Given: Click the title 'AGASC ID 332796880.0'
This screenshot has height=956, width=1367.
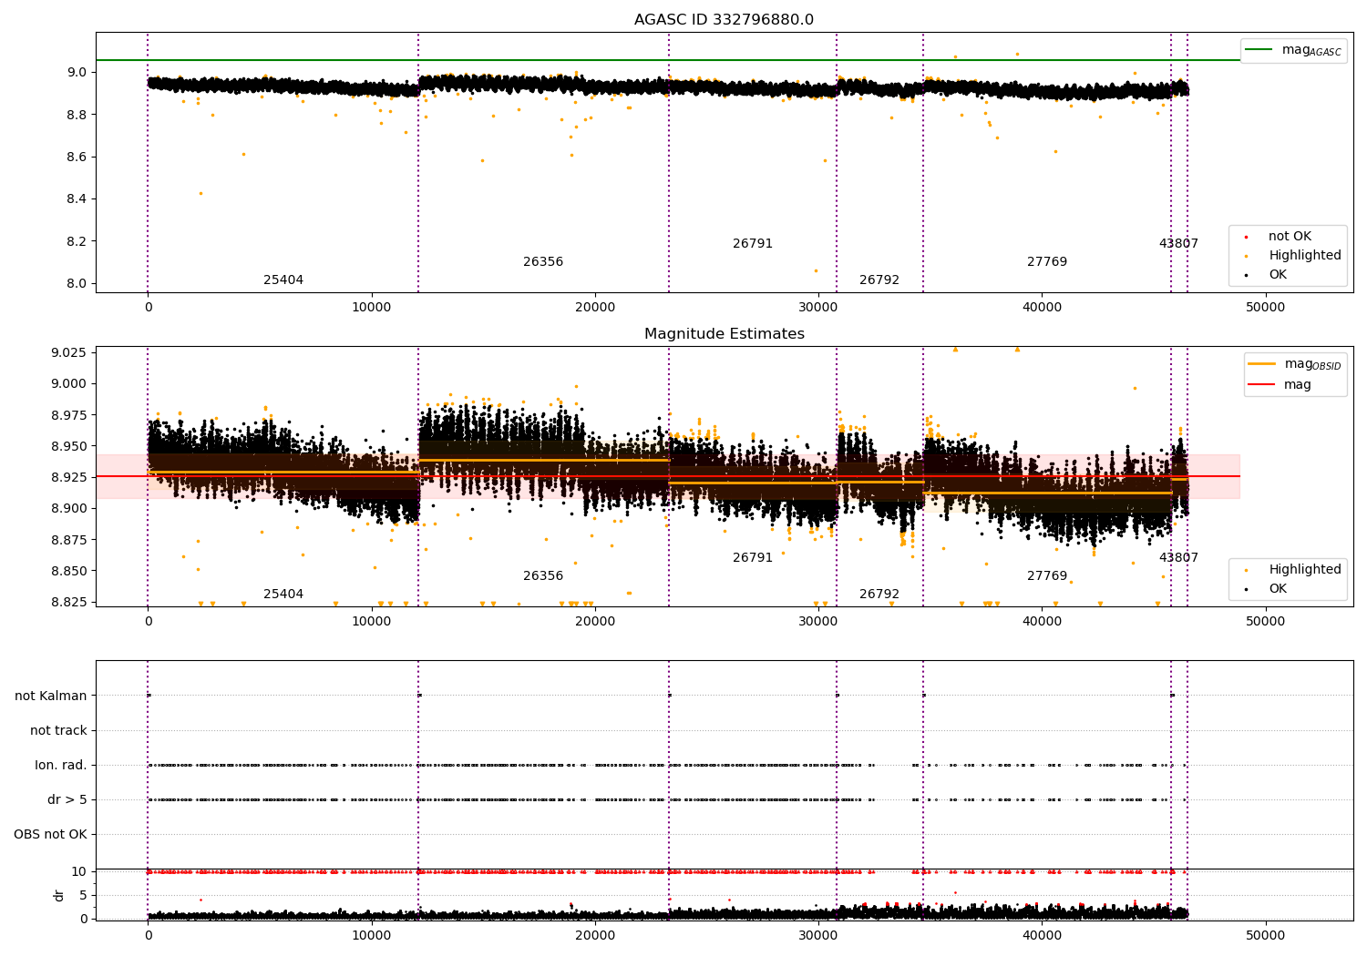Looking at the screenshot, I should tap(724, 20).
